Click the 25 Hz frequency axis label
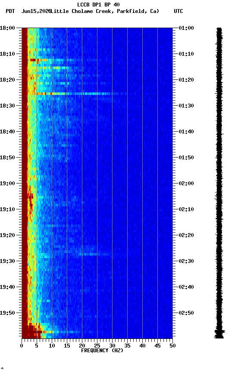The height and width of the screenshot is (373, 238). point(97,346)
